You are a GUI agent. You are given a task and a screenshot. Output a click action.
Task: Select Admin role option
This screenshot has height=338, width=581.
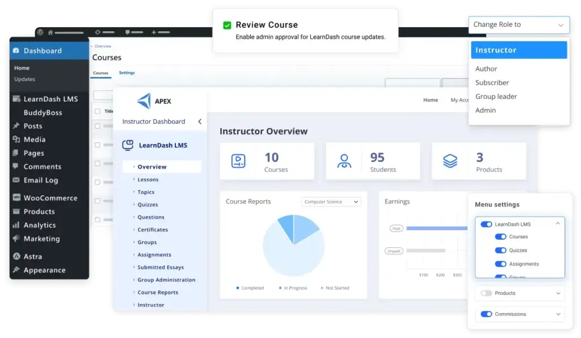[x=486, y=110]
